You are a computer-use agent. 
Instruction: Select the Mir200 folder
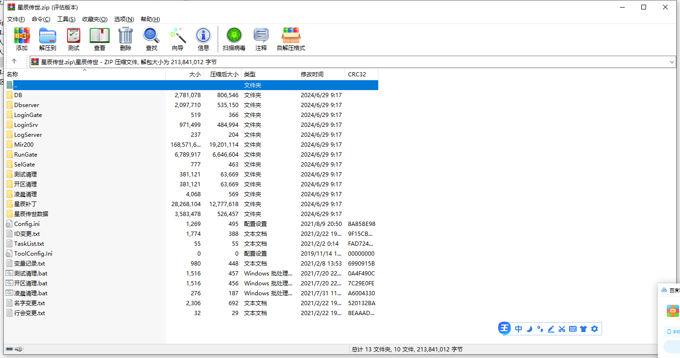click(x=24, y=145)
